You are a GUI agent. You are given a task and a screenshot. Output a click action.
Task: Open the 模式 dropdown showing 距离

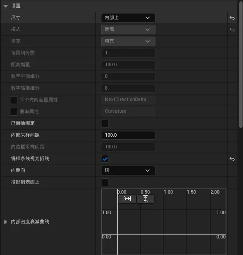point(128,30)
